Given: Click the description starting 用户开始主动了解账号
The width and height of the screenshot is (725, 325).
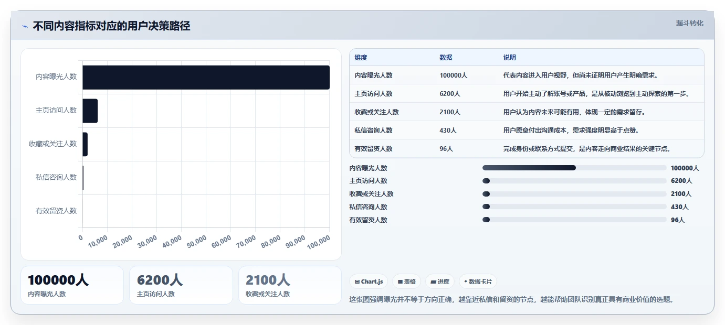Looking at the screenshot, I should point(596,94).
